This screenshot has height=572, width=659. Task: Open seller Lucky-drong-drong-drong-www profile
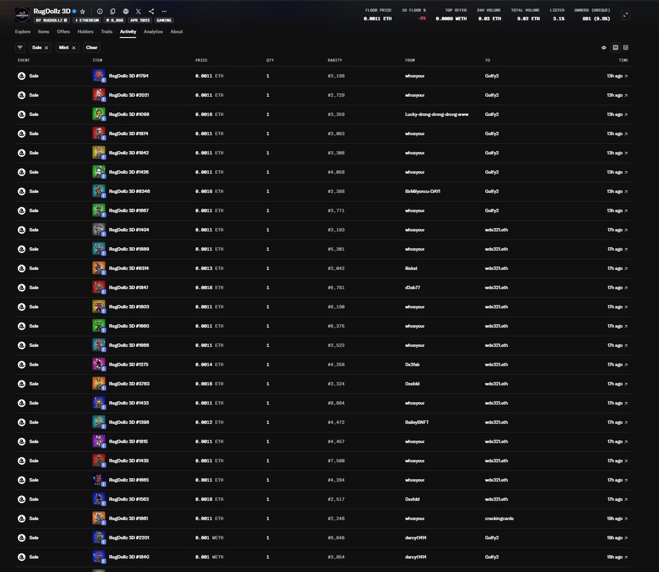click(436, 114)
